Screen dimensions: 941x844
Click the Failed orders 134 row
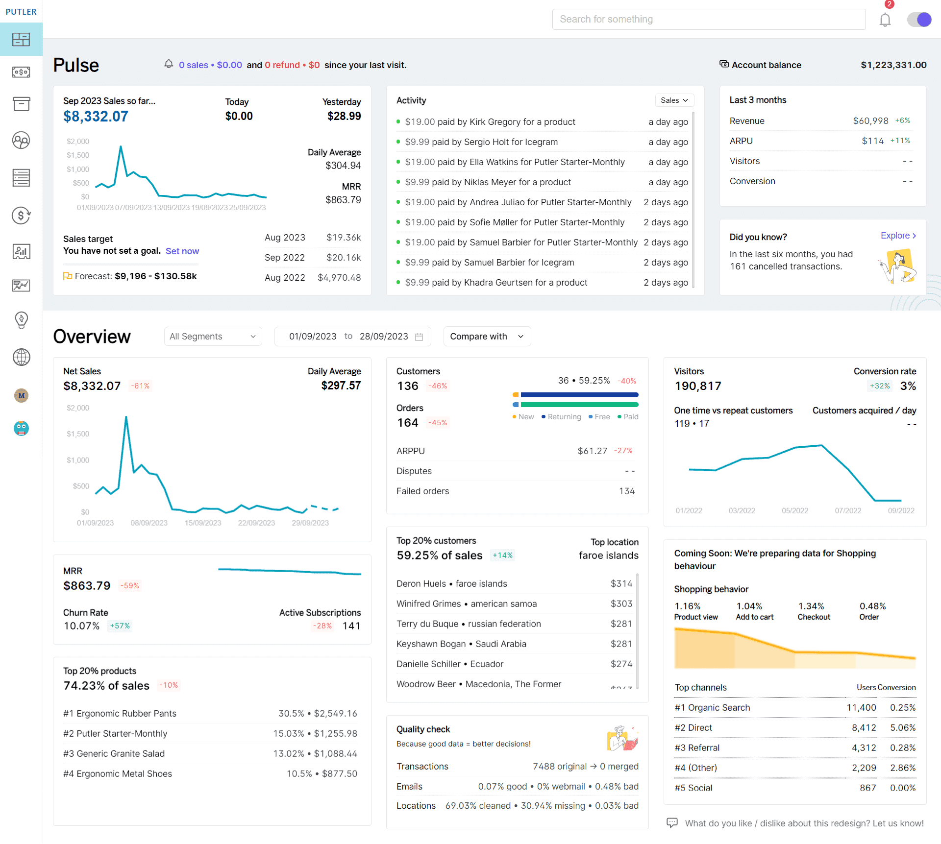[516, 491]
